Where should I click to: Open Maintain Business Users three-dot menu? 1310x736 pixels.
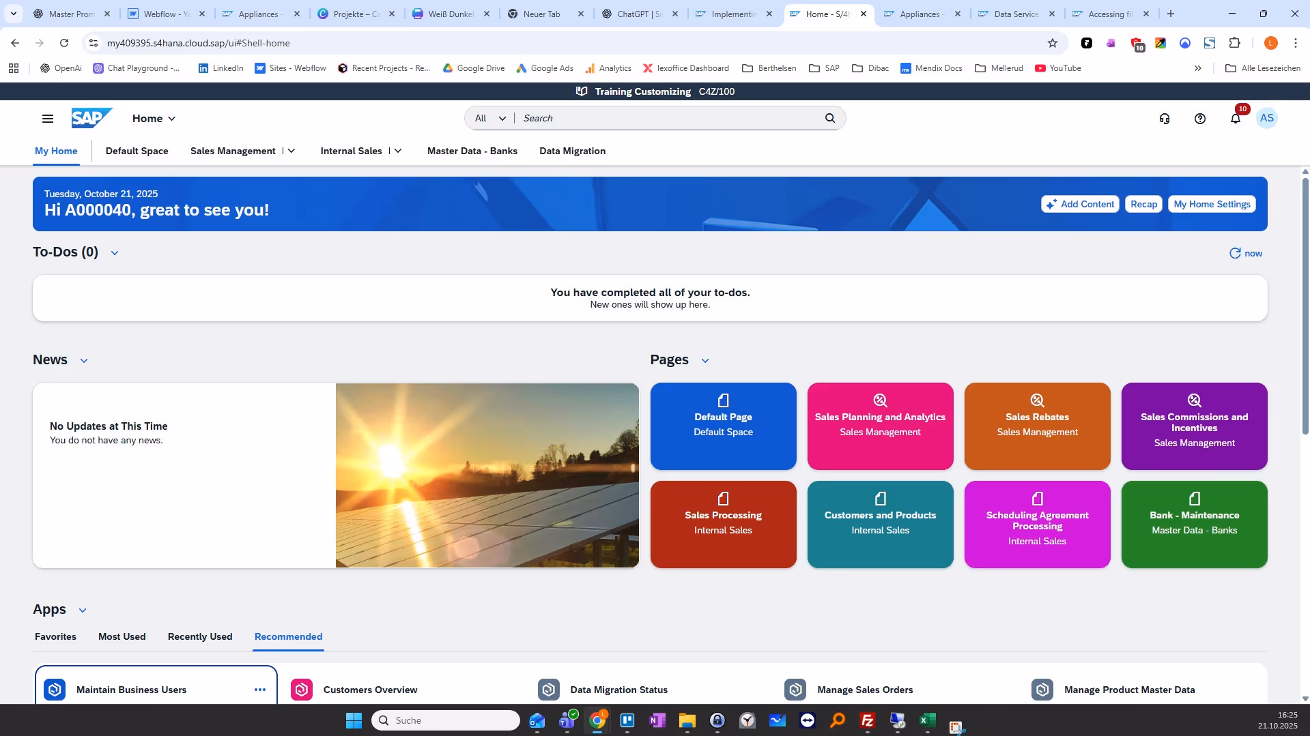click(259, 690)
